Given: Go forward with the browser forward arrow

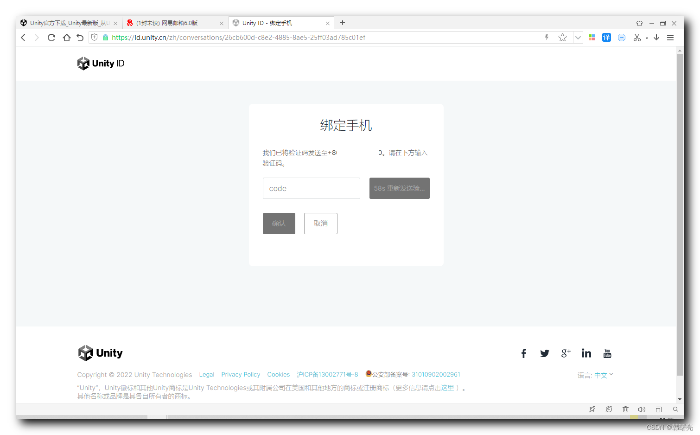Looking at the screenshot, I should pos(37,38).
